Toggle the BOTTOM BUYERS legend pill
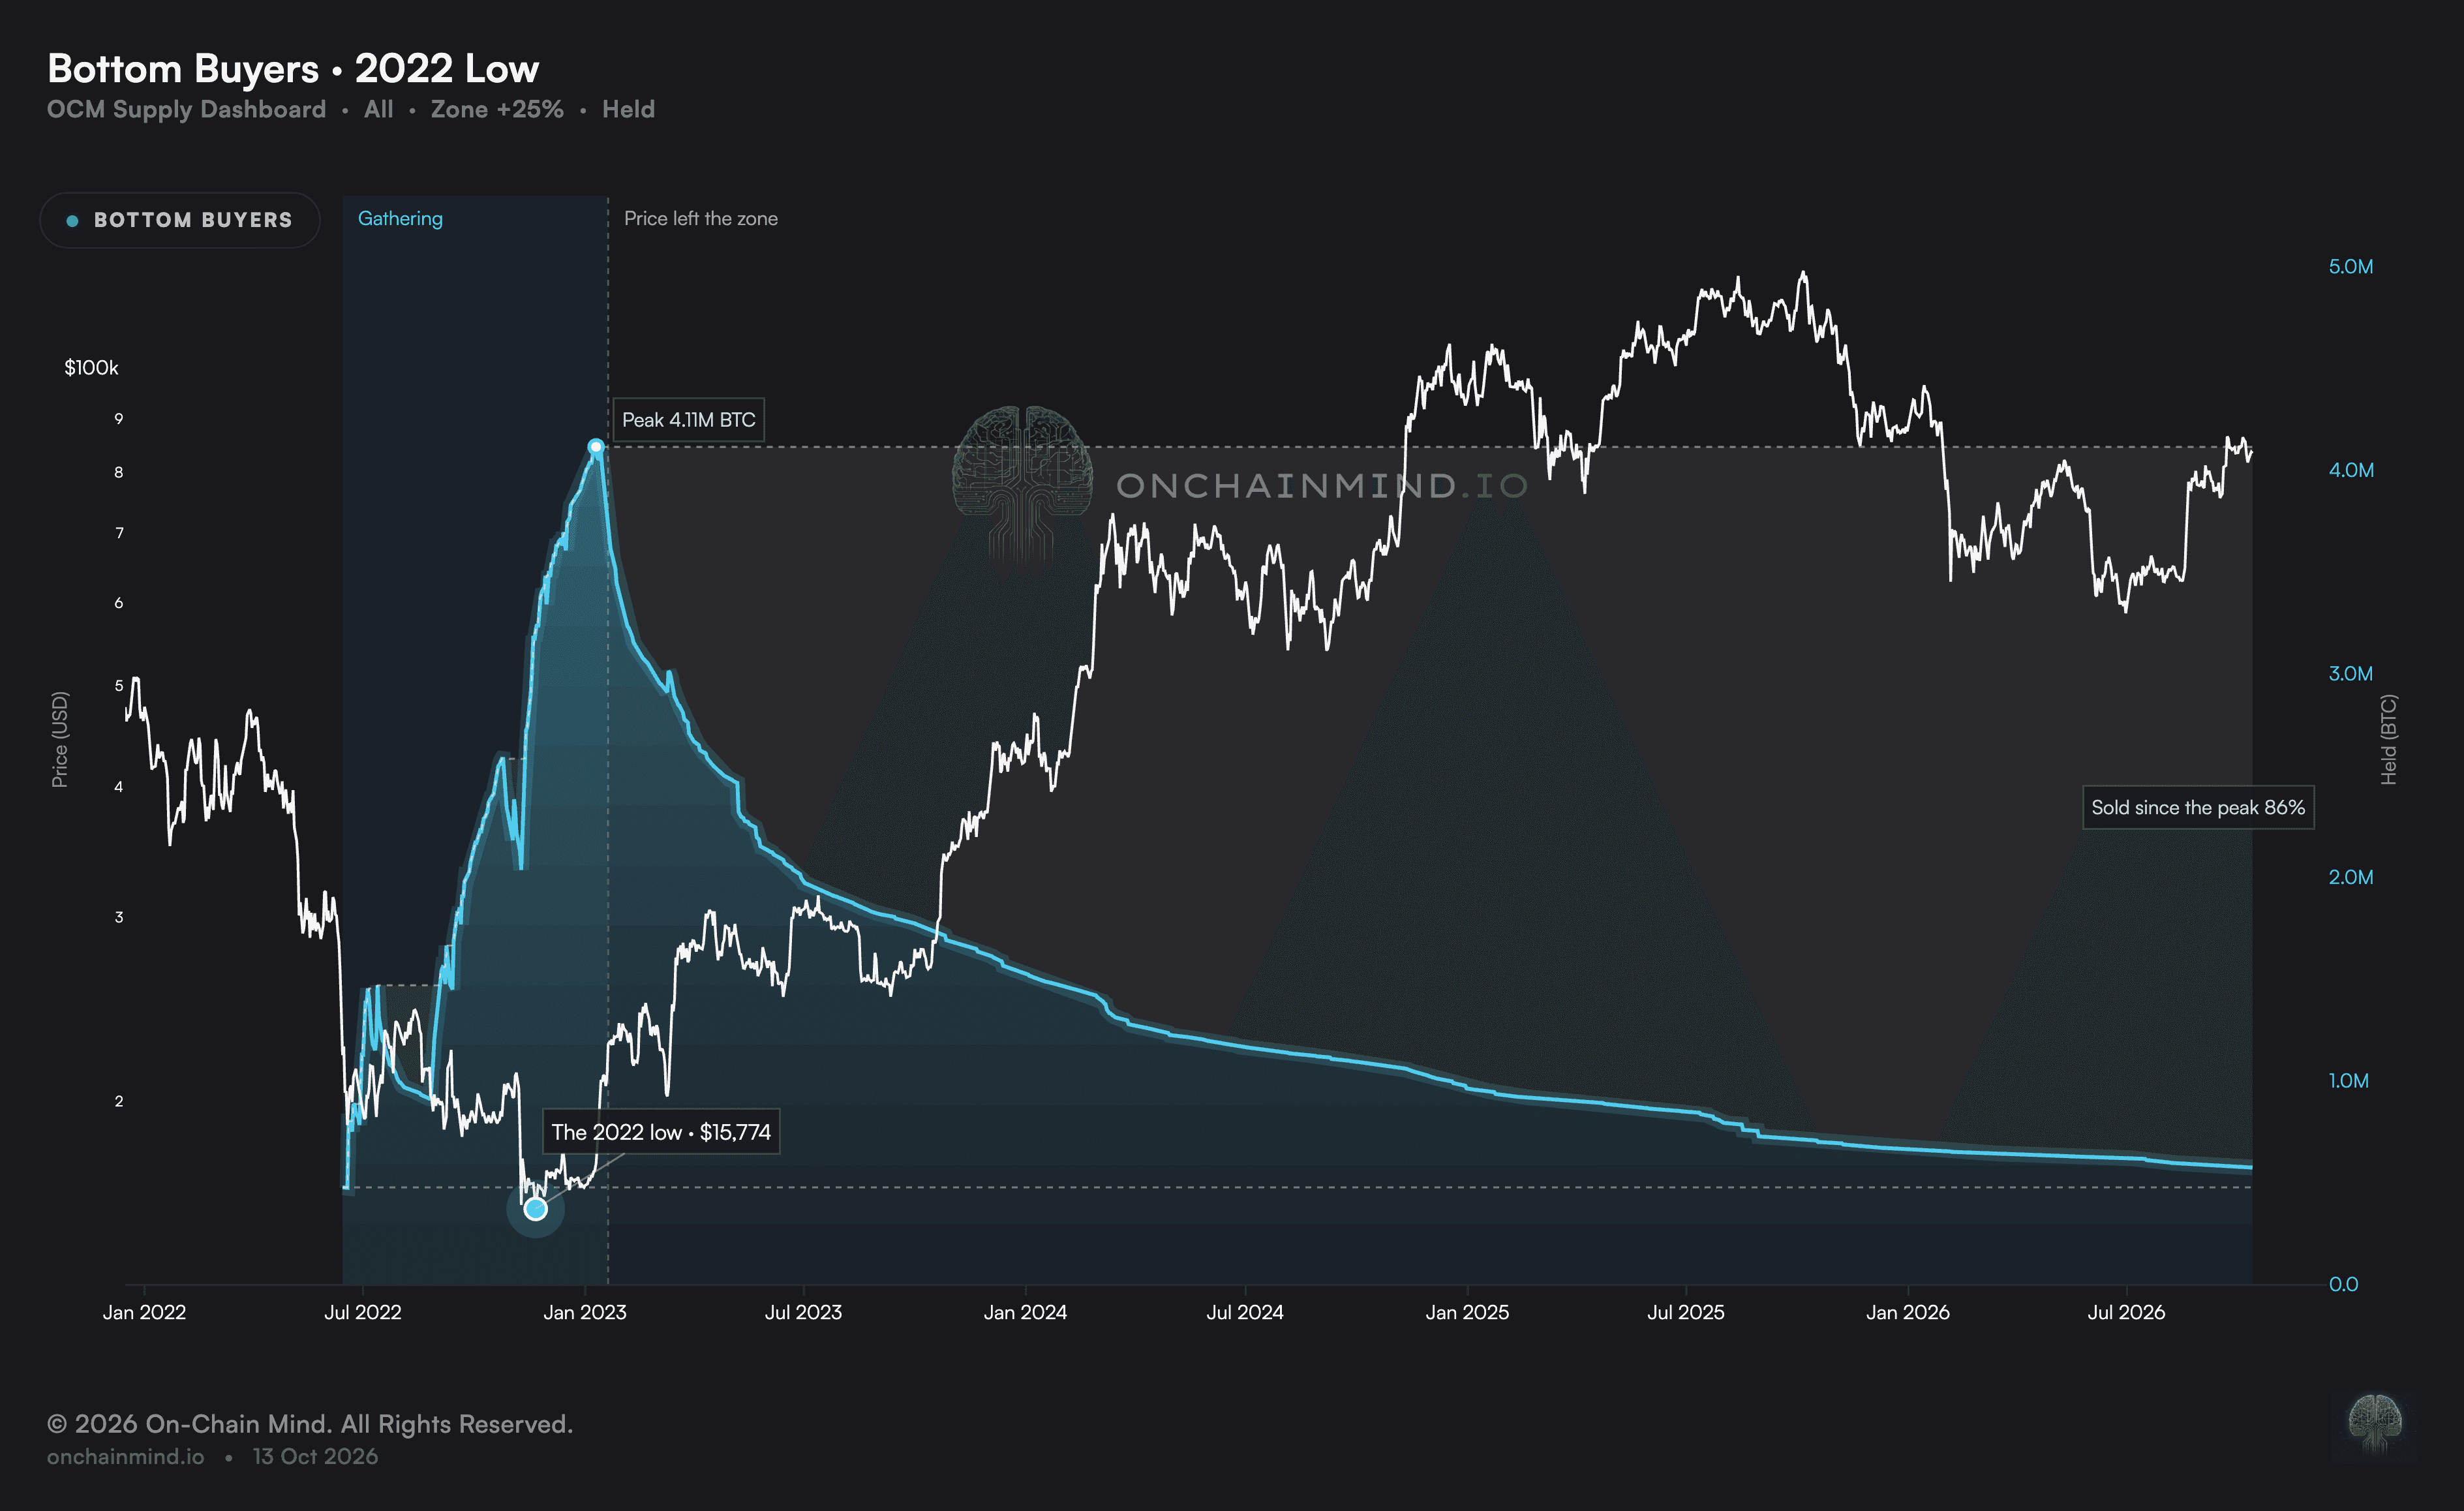Screen dimensions: 2464x1511 (180, 220)
